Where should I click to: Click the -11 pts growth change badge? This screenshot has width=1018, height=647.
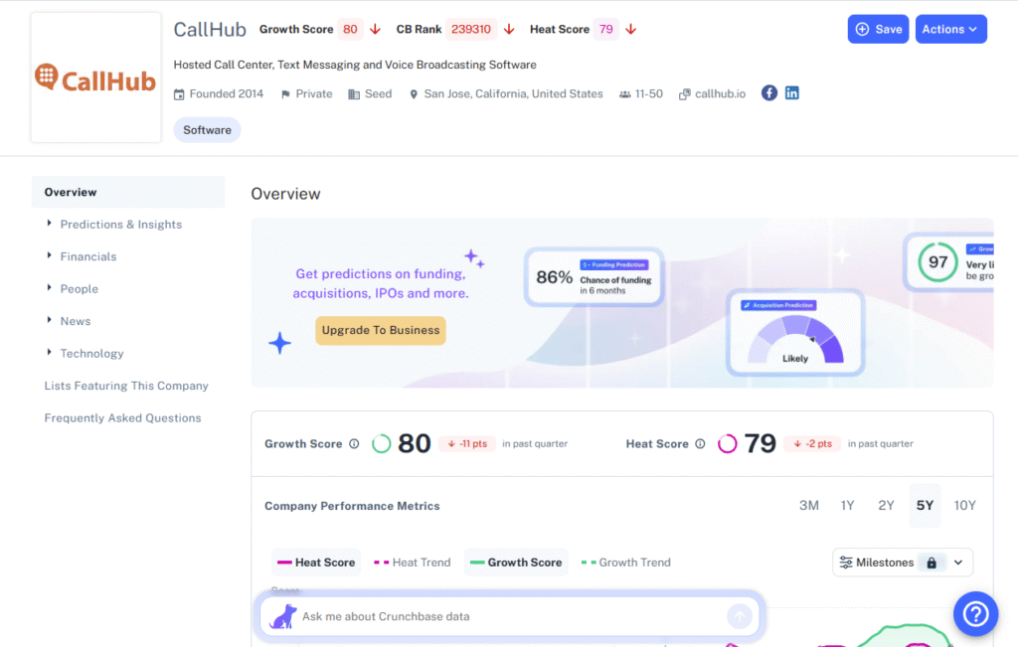pos(467,444)
